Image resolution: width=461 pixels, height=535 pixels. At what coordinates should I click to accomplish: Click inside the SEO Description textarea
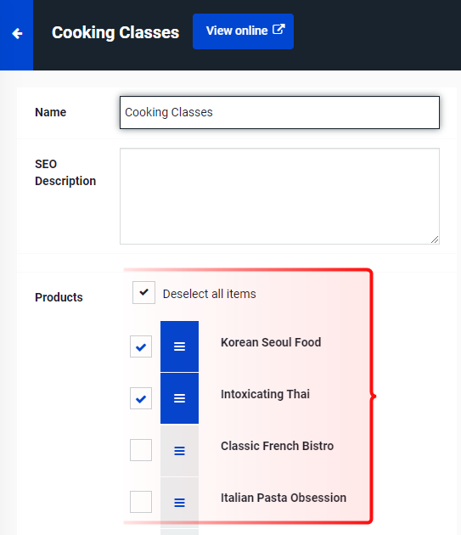coord(279,196)
